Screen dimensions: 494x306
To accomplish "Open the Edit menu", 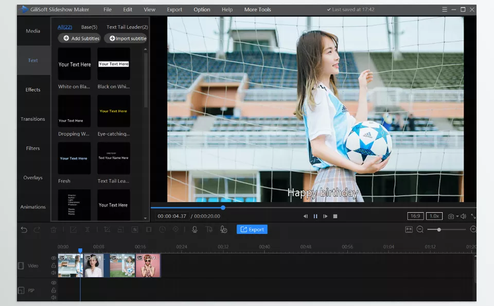I will click(x=128, y=9).
